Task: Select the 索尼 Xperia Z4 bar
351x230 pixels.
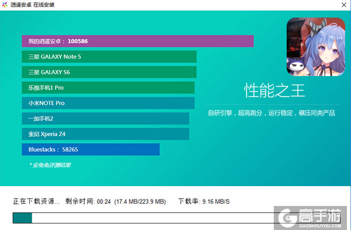Action: pos(105,133)
